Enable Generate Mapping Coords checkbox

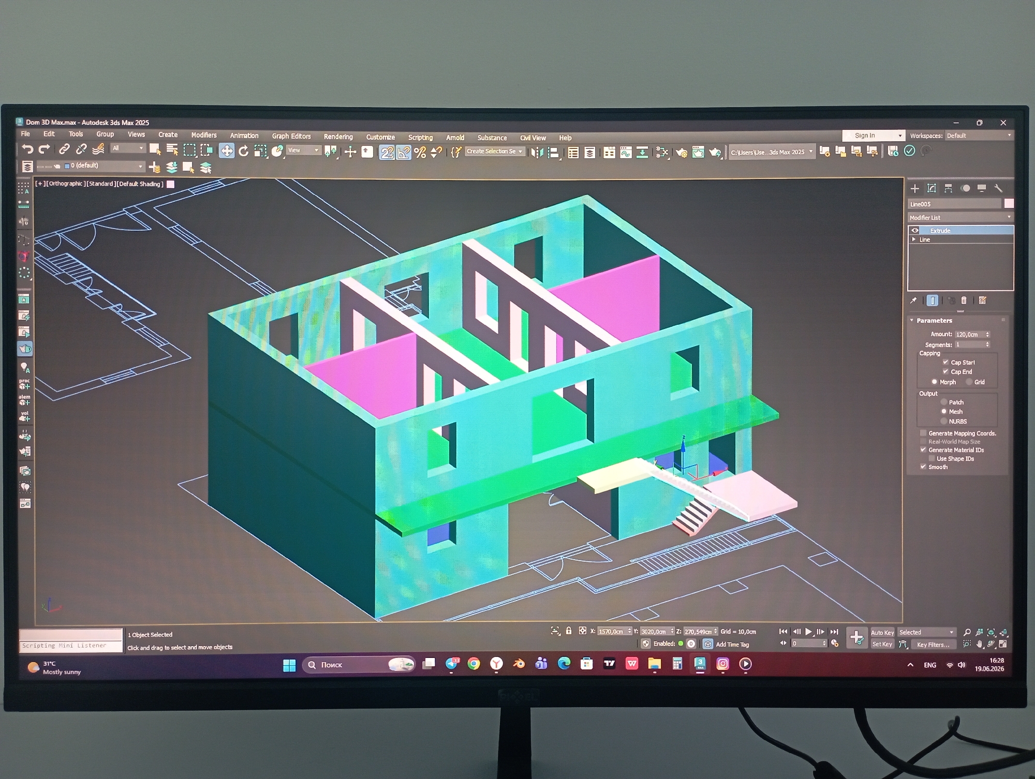(923, 433)
